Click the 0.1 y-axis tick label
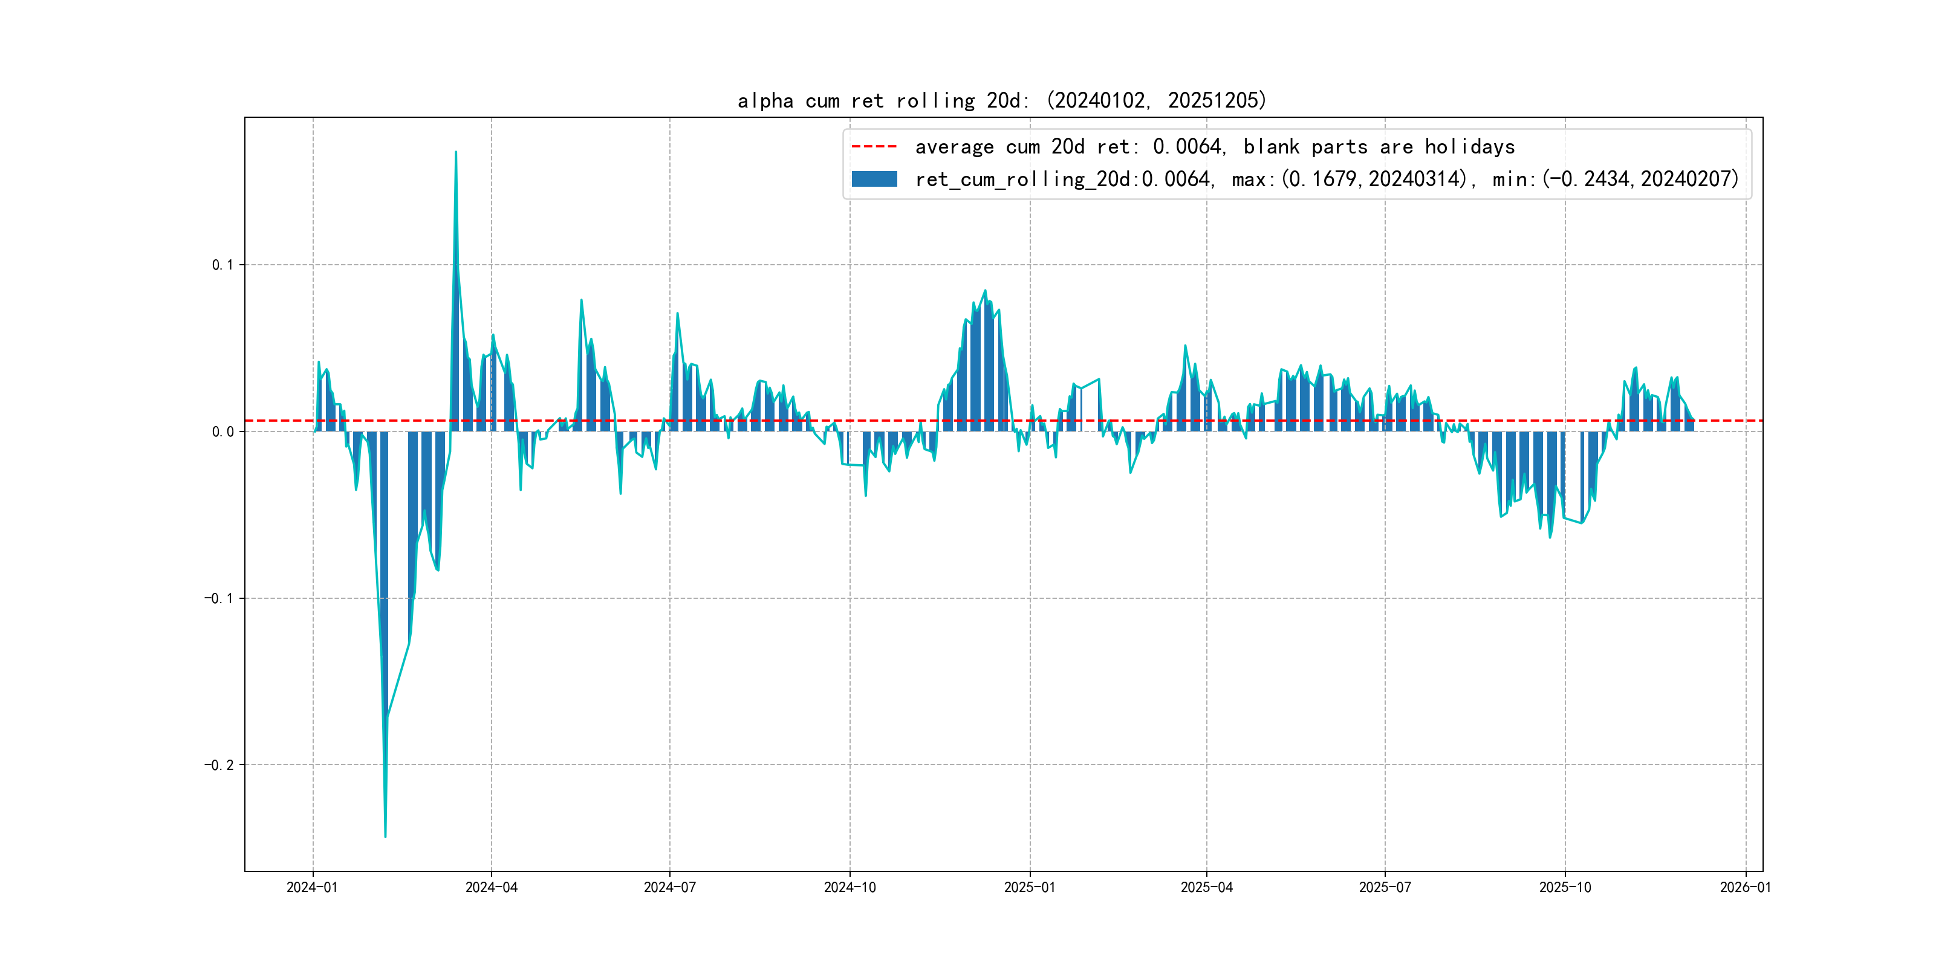 coord(222,265)
